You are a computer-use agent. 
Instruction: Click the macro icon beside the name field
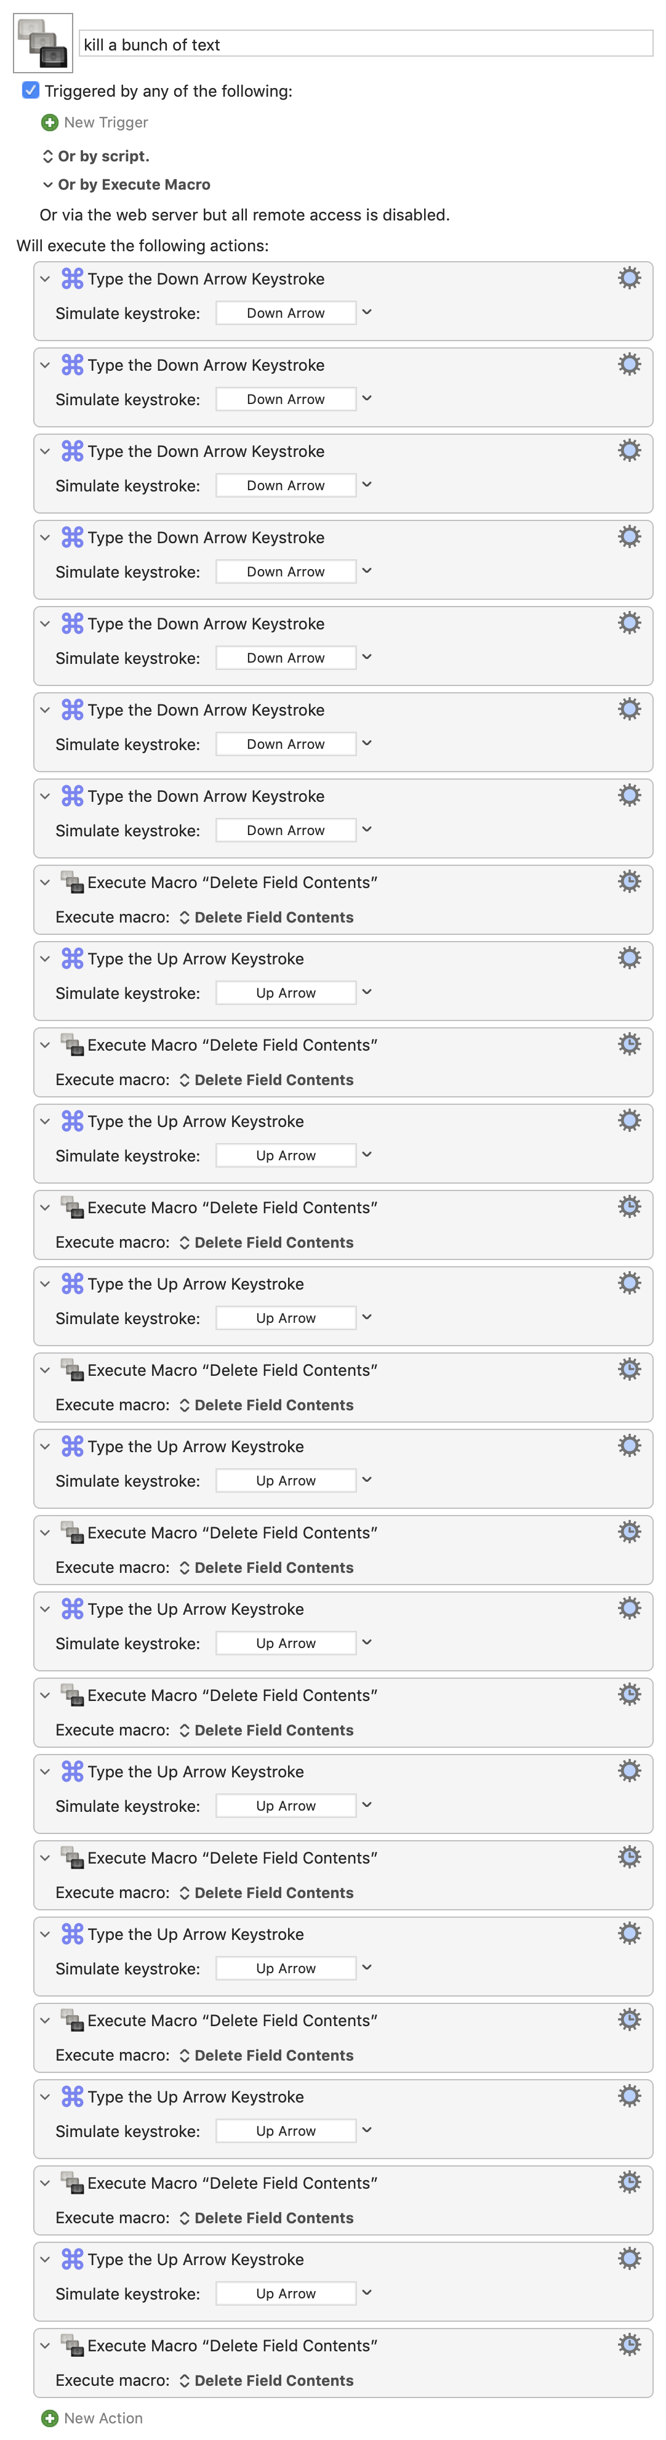(42, 42)
